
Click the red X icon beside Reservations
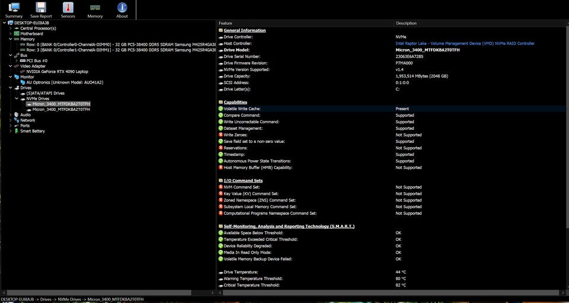tap(220, 148)
